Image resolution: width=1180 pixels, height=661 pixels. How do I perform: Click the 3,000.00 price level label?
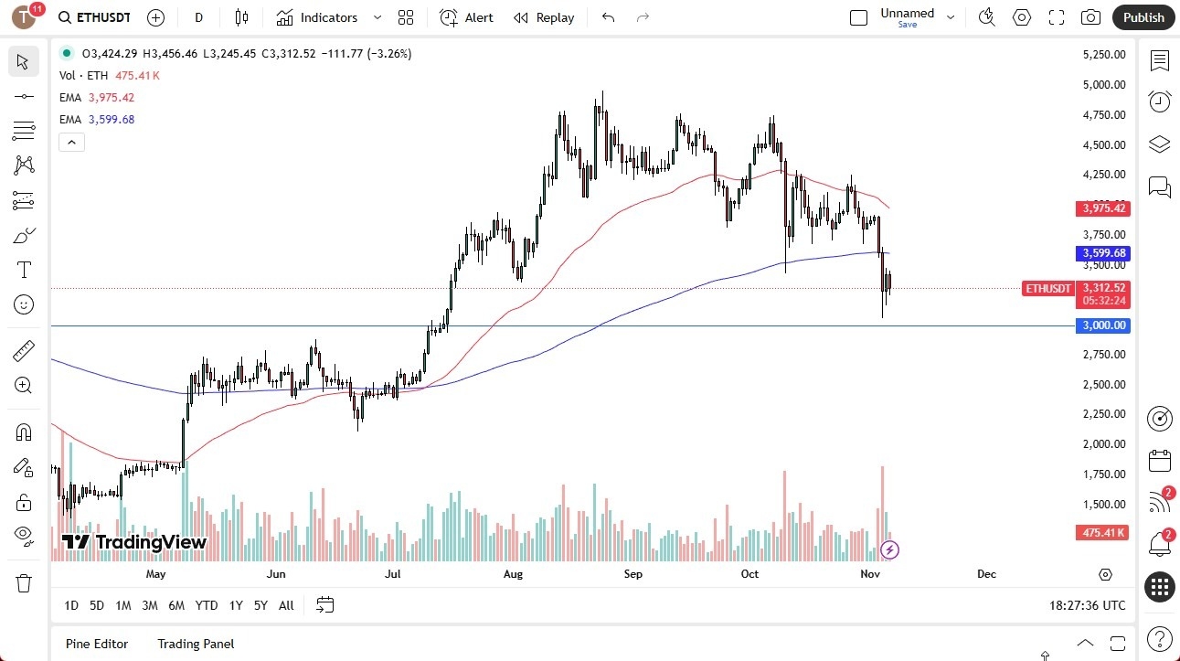point(1102,325)
